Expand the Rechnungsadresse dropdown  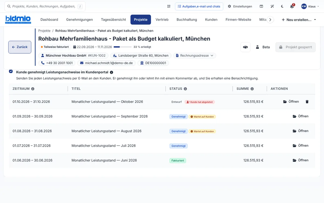coord(195,55)
